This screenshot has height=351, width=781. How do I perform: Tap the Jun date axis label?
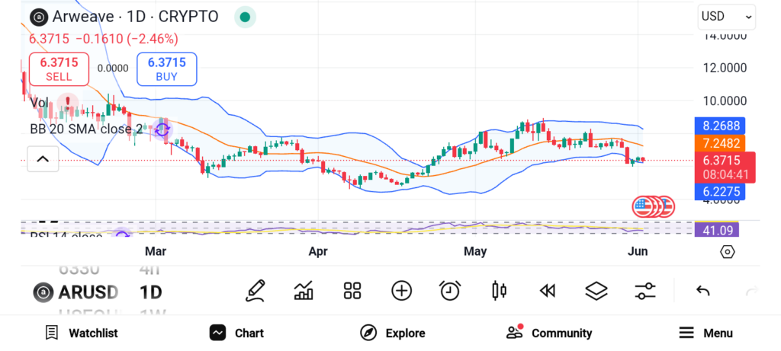[x=638, y=251]
